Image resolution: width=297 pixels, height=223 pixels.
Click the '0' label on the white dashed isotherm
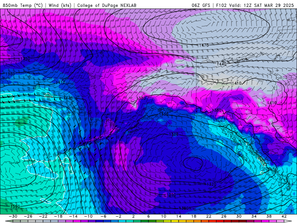tap(27, 138)
